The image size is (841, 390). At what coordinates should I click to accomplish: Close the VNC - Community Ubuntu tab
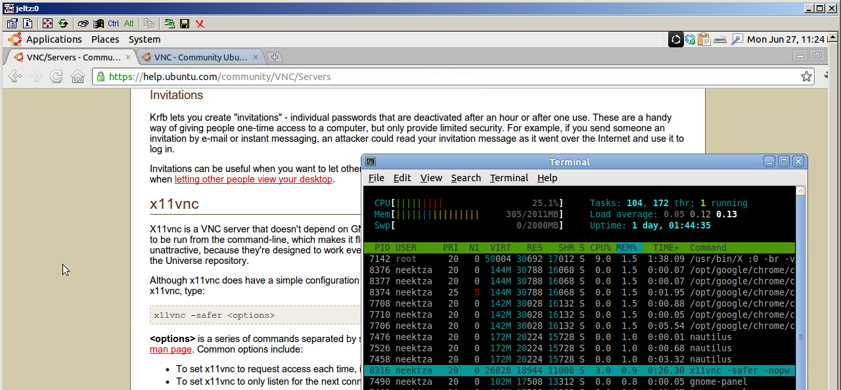pos(256,57)
